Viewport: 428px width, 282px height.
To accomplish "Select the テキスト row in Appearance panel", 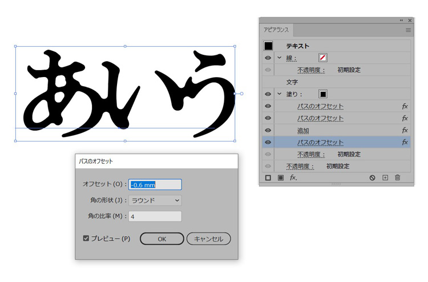I will point(336,46).
